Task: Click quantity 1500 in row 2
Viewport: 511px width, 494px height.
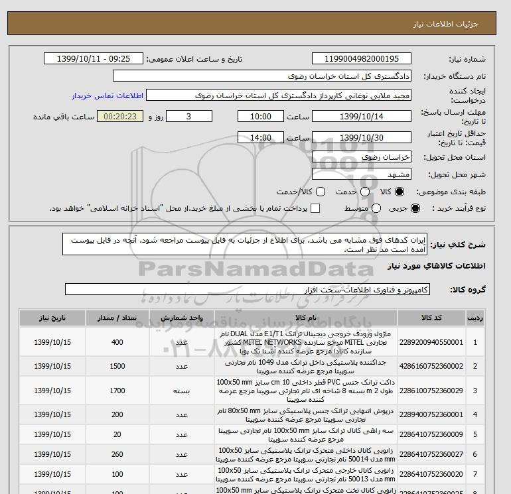Action: [x=117, y=366]
